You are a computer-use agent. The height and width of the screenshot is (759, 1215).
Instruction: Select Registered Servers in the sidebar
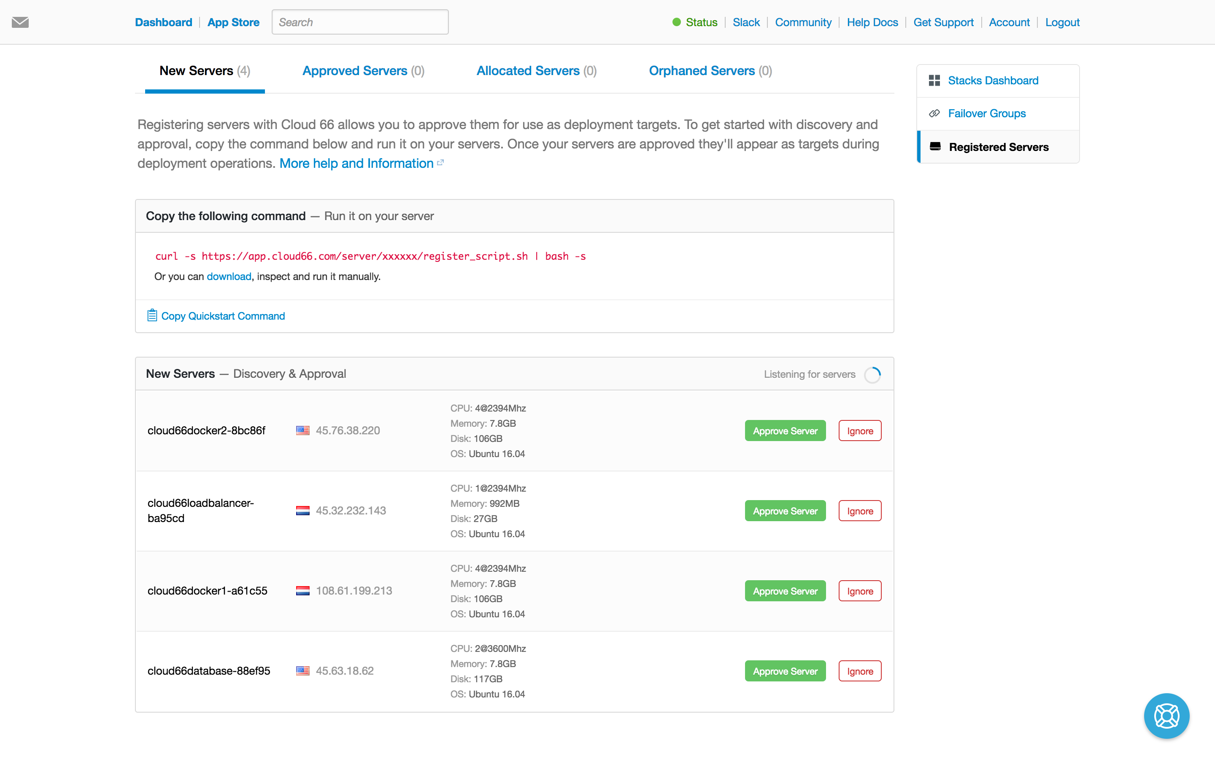pos(999,147)
